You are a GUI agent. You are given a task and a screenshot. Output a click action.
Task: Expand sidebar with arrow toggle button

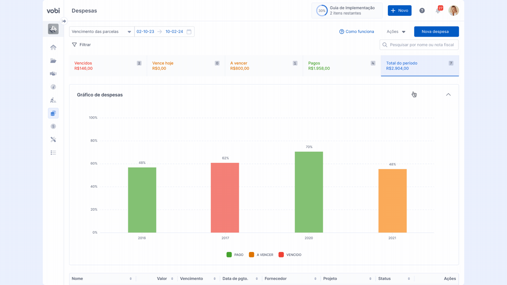click(x=64, y=21)
